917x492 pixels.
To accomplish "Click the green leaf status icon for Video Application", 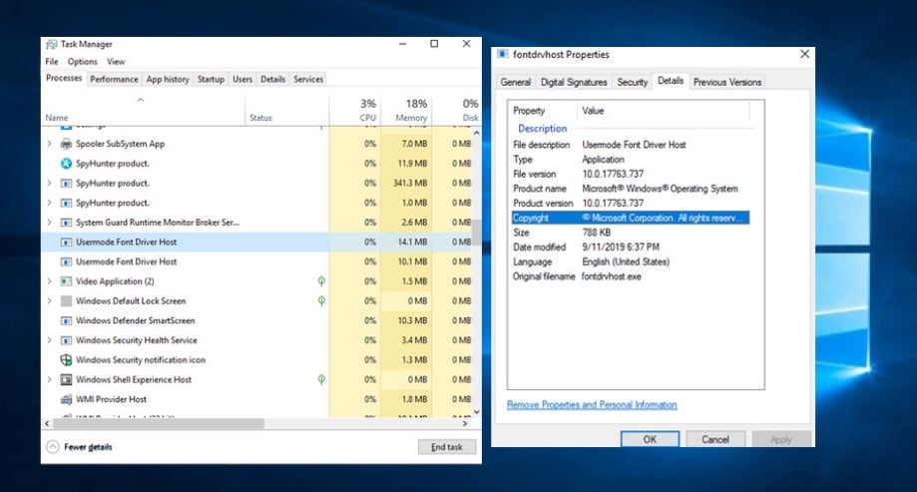I will (321, 281).
